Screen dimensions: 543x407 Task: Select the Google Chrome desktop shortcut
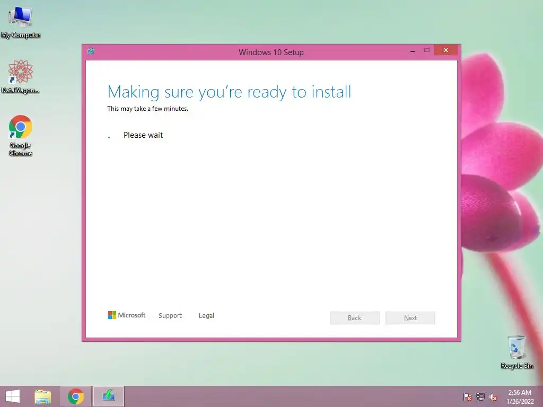(21, 135)
